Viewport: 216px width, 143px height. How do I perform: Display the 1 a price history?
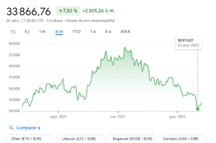click(93, 32)
